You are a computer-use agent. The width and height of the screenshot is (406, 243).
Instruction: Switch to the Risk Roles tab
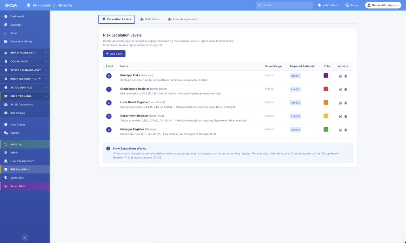pos(149,19)
